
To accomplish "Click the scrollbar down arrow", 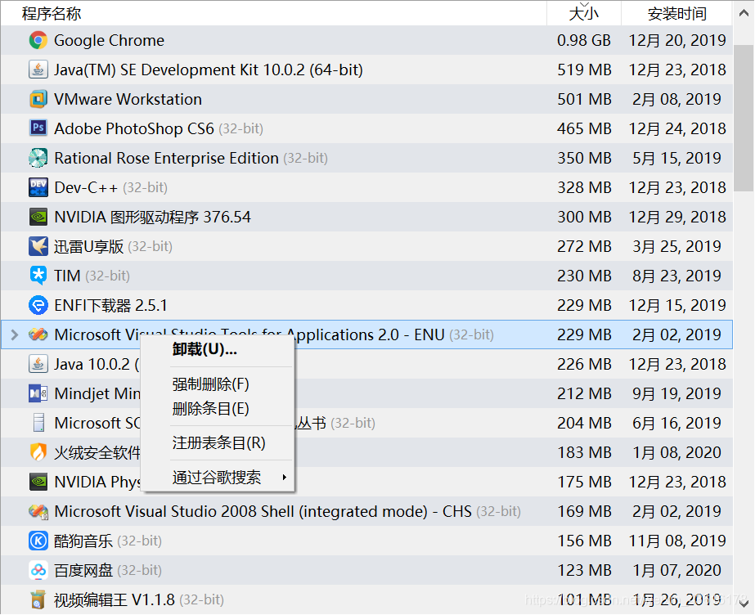I will point(744,603).
